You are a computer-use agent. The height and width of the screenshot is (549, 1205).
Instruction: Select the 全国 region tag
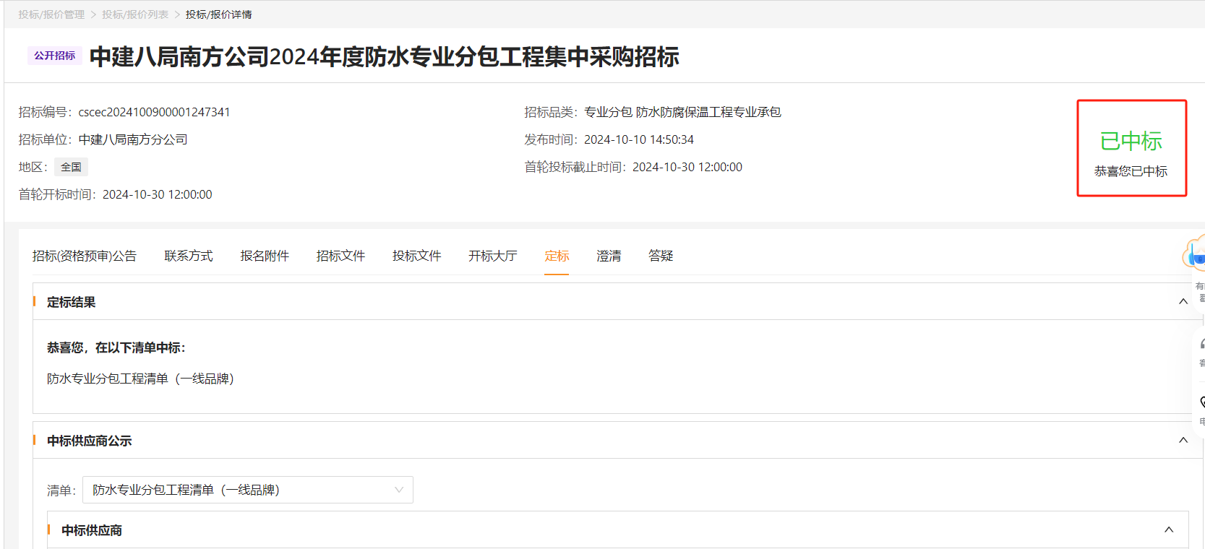[71, 167]
